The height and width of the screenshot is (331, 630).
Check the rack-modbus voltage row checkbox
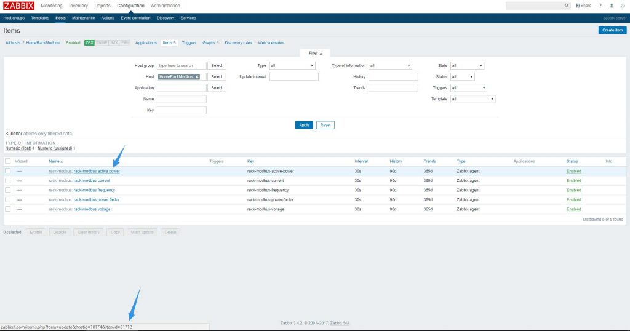(x=8, y=209)
